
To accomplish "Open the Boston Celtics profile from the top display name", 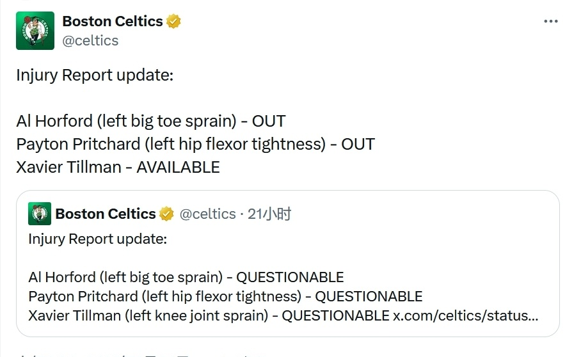I will 112,21.
